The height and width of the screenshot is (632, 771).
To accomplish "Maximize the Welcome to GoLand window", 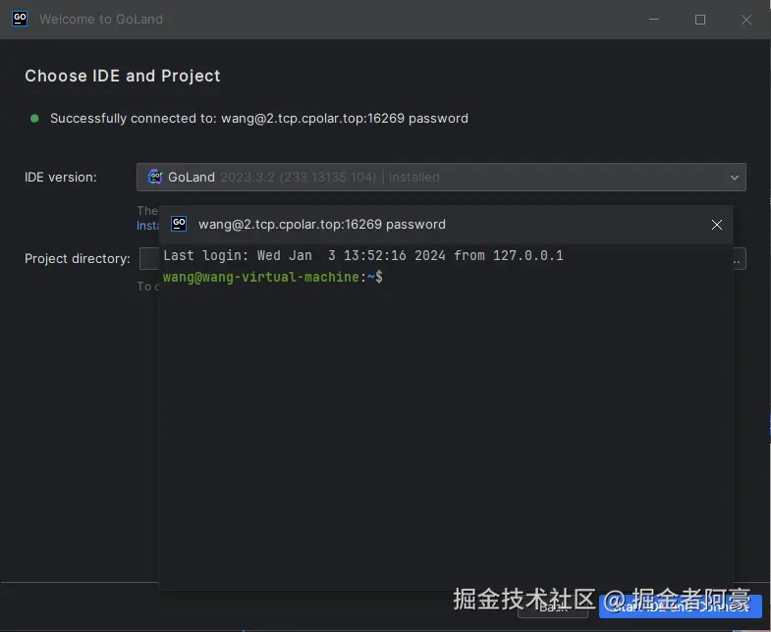I will [700, 20].
